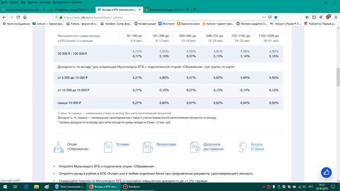Viewport: 340px width, 191px height.
Task: Switch to the Sberbank deposit tab
Action: (71, 10)
